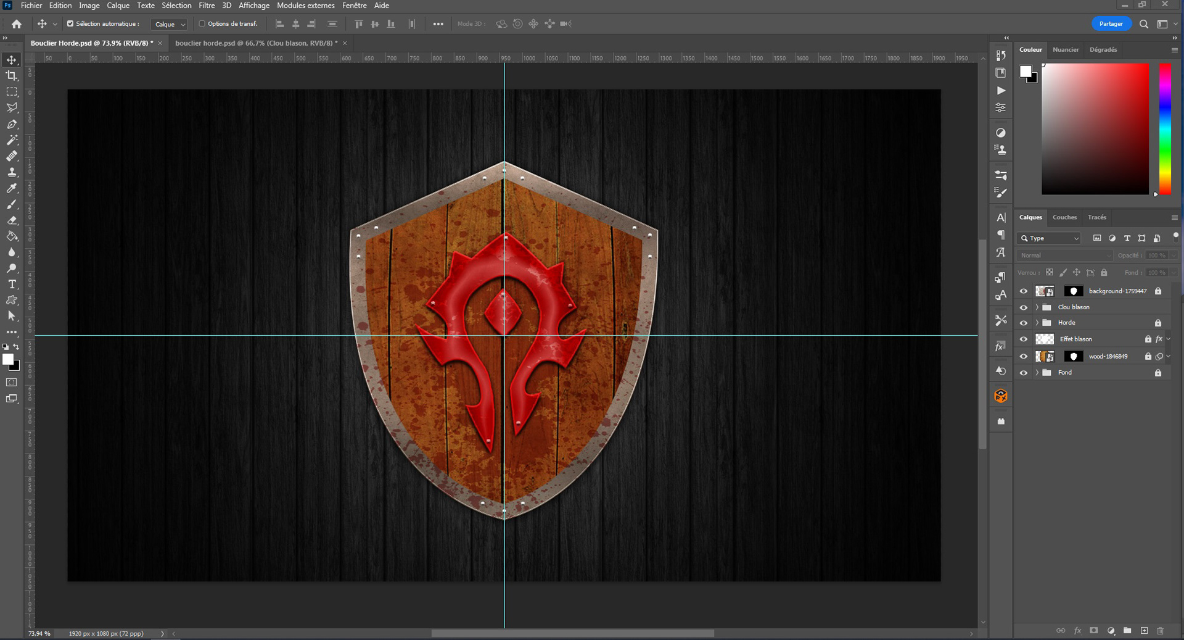Select the Polygonal Lasso tool
Image resolution: width=1184 pixels, height=640 pixels.
(x=12, y=108)
